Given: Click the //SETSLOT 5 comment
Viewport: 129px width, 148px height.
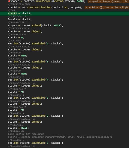Looking at the screenshot, I should click(16, 95).
